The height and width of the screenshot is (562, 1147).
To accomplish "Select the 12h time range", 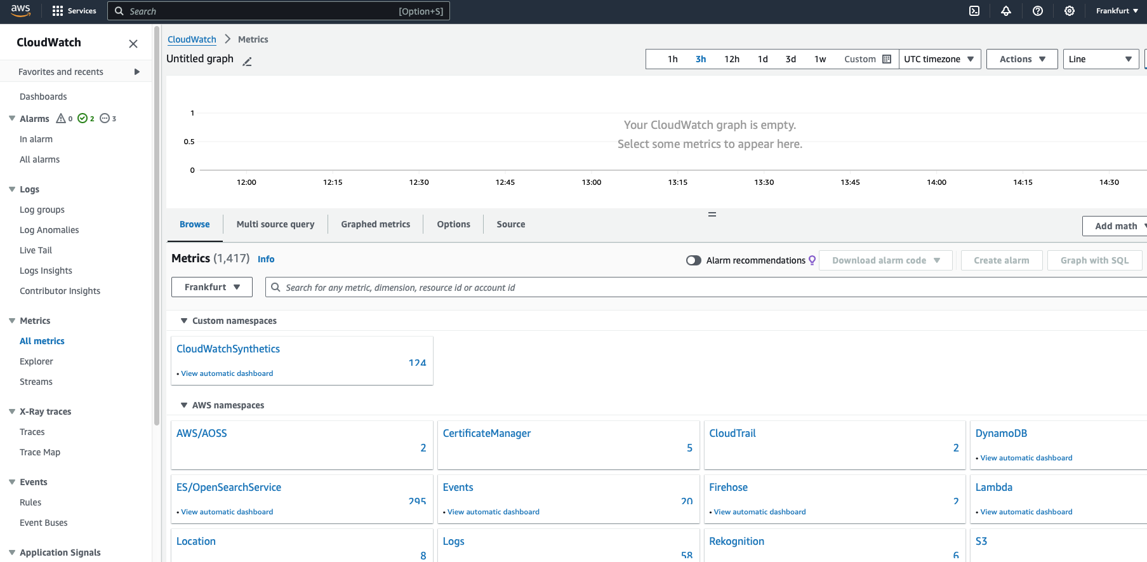I will click(732, 59).
